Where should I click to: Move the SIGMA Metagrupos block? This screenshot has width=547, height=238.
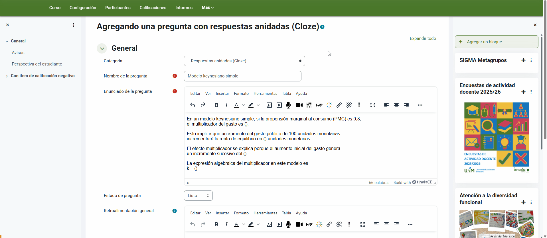[x=523, y=60]
